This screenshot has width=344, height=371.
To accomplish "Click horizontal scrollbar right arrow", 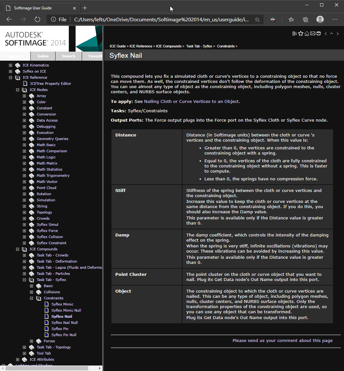I will (x=100, y=368).
